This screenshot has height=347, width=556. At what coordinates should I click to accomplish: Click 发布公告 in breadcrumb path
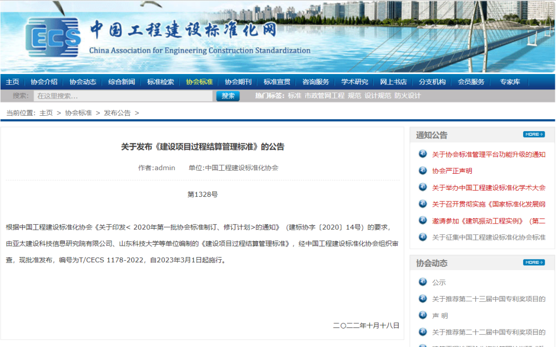point(117,113)
